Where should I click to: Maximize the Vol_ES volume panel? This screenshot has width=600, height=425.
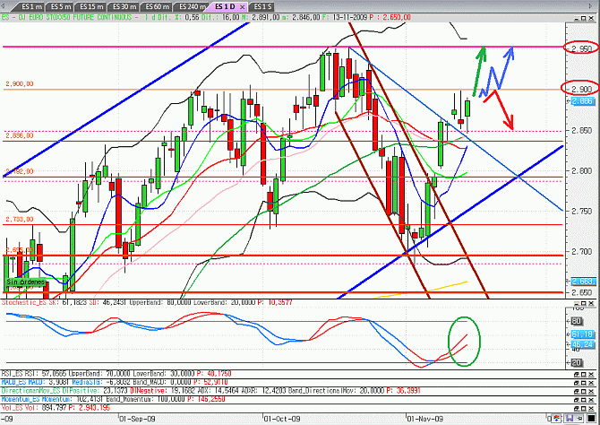click(x=584, y=408)
